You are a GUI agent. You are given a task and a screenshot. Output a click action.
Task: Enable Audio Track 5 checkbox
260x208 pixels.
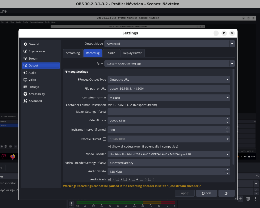[x=142, y=179]
